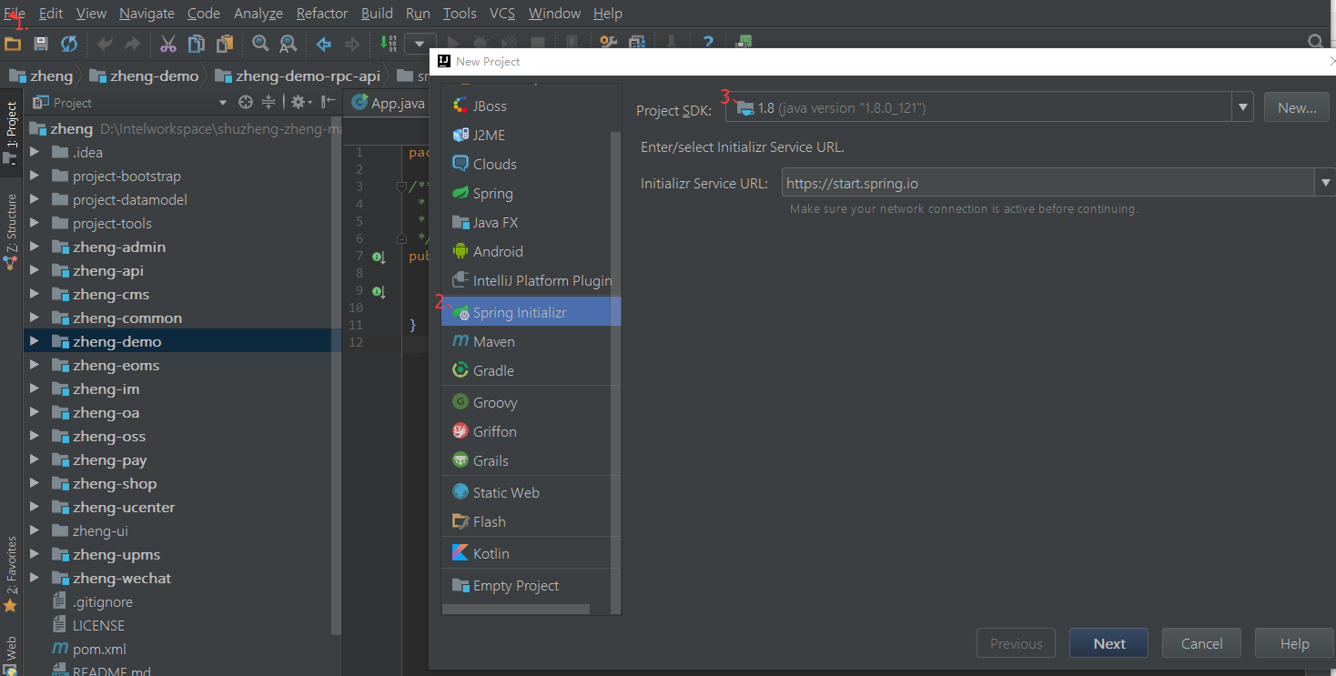Click the Save All toolbar icon
This screenshot has width=1336, height=676.
[x=41, y=43]
